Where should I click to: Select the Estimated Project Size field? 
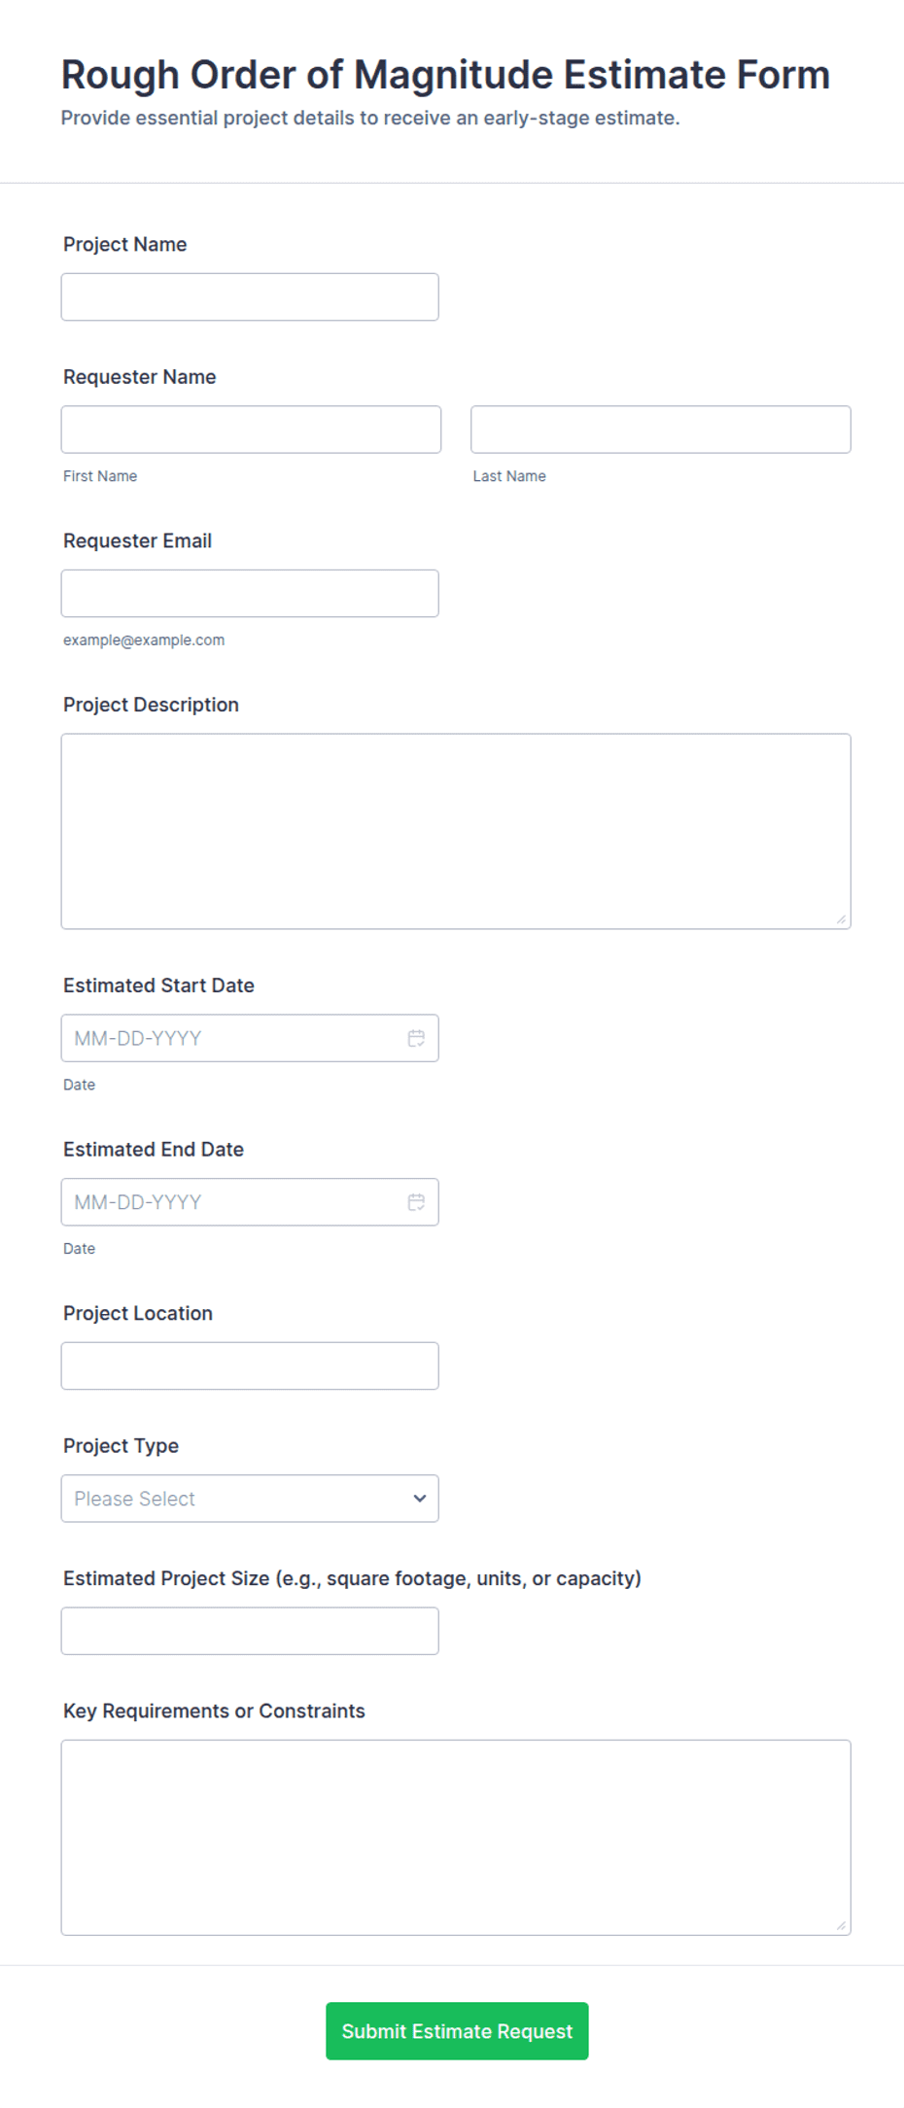[x=250, y=1631]
